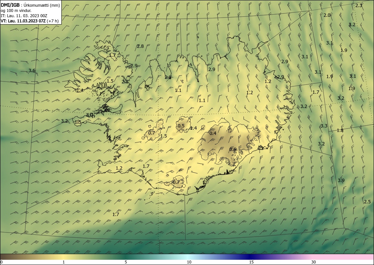The width and height of the screenshot is (374, 265).
Task: Click the title text 'DMI/IGB : Úrkomumætti (mm)'
Action: [30, 5]
